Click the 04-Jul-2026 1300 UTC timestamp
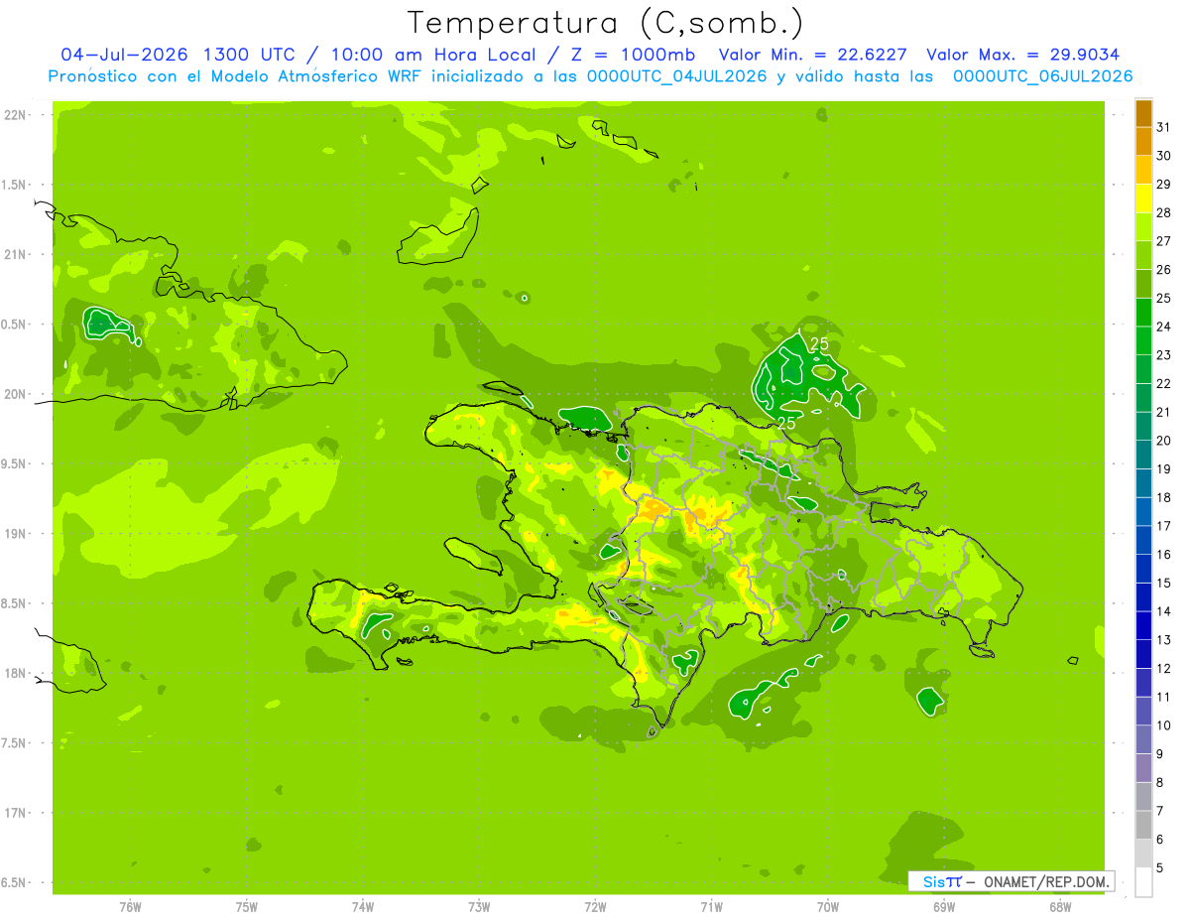 (x=177, y=55)
